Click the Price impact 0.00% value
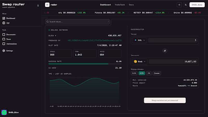This screenshot has height=117, width=208. [194, 83]
